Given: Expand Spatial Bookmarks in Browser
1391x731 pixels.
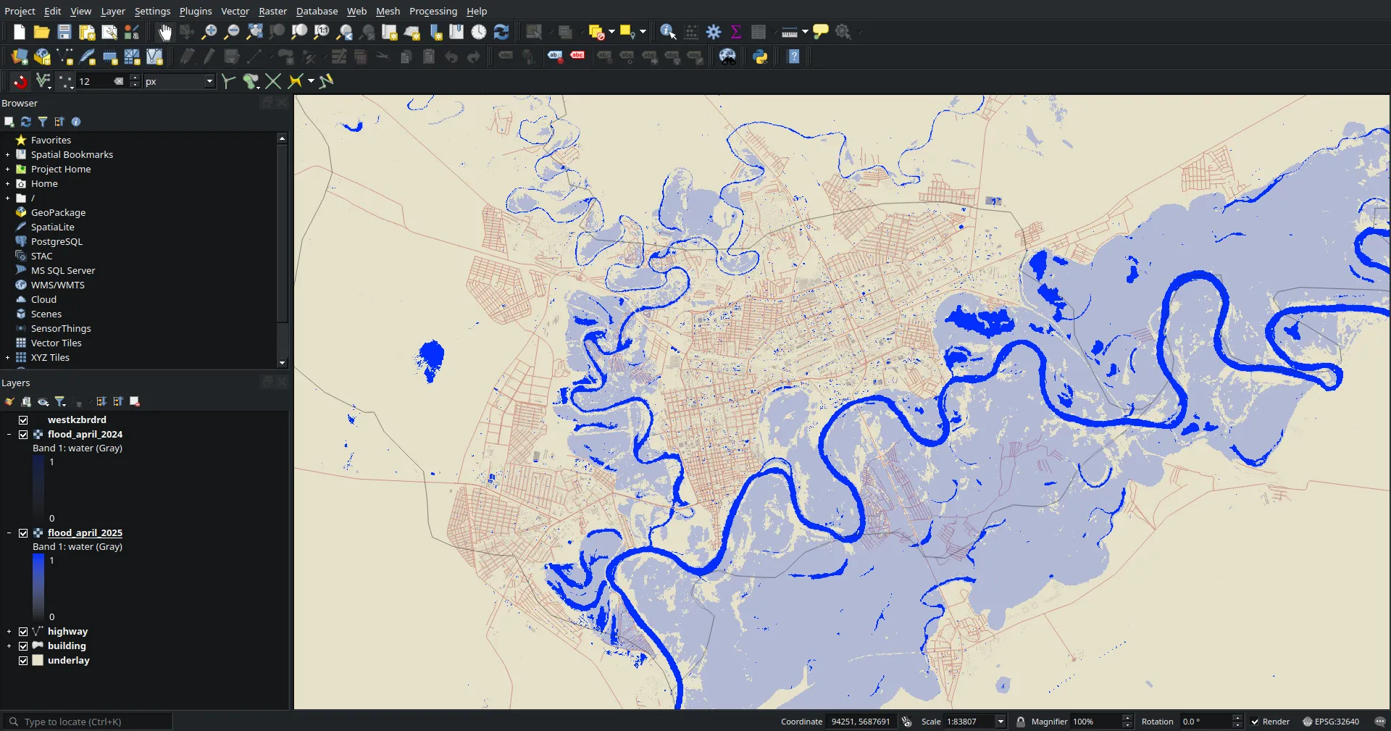Looking at the screenshot, I should 7,155.
